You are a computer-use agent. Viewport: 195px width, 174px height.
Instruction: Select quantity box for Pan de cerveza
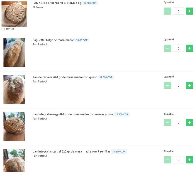tap(179, 85)
